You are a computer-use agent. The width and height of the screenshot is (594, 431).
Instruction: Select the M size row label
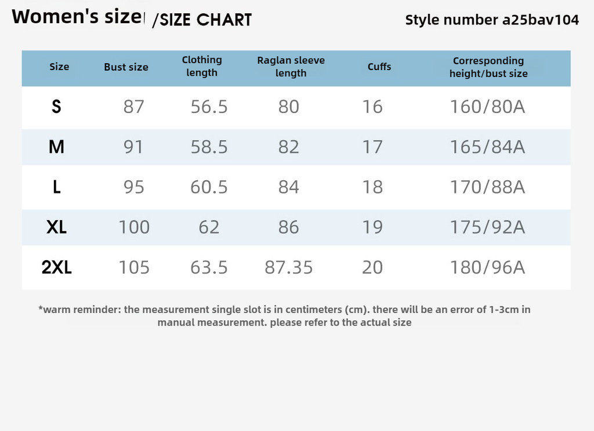pyautogui.click(x=56, y=147)
